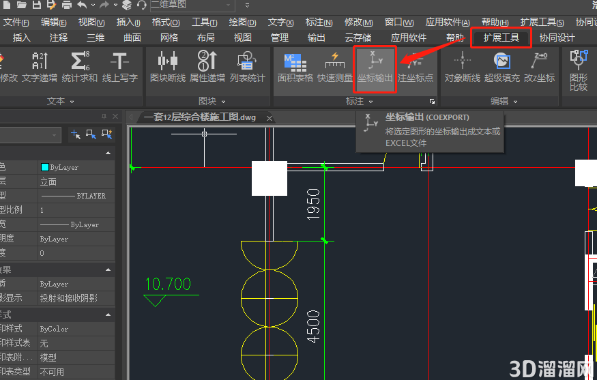This screenshot has height=380, width=597.
Task: Open the object selection dropdown in properties
Action: (x=54, y=135)
